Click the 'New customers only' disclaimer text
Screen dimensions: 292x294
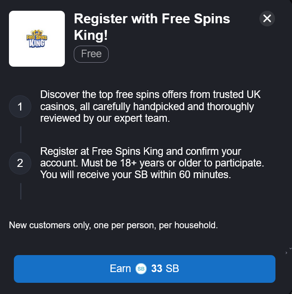pyautogui.click(x=114, y=225)
